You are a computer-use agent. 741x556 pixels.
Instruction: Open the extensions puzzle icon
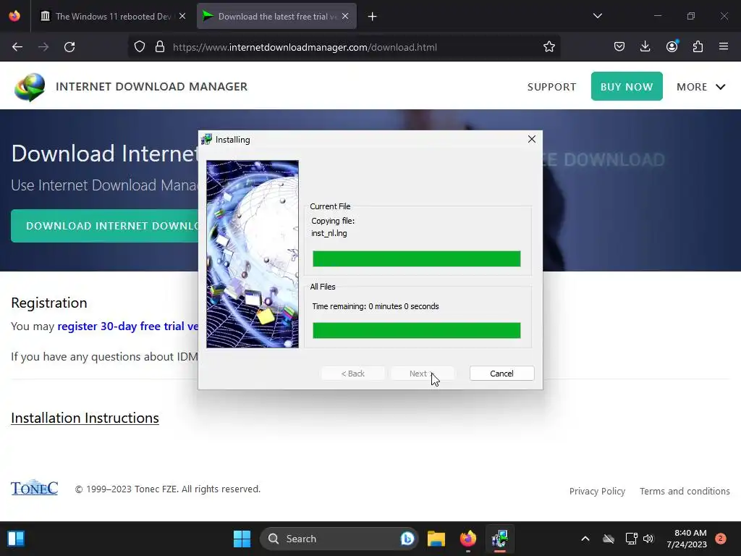[x=698, y=47]
